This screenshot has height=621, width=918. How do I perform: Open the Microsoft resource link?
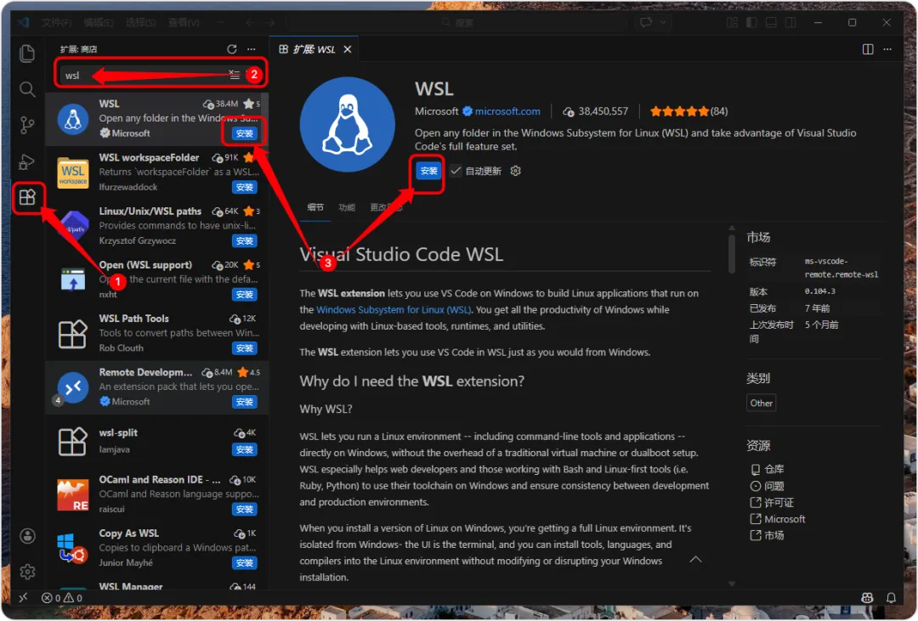[x=778, y=519]
